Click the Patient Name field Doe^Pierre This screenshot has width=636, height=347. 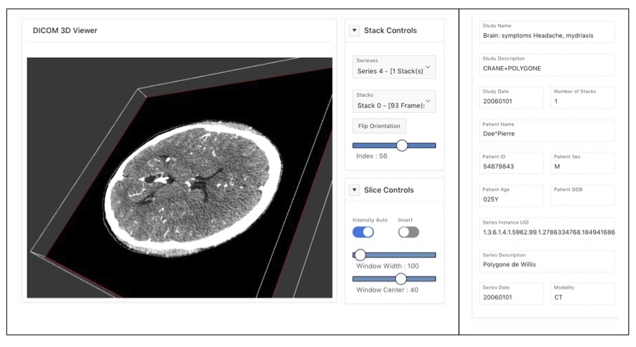click(x=546, y=130)
